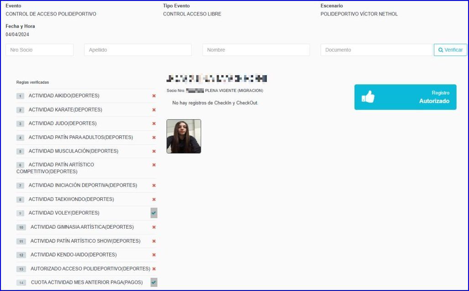Image resolution: width=469 pixels, height=291 pixels.
Task: Click the POLIDEPORTIVO VÍCTOR NETHOL scenario value
Action: pyautogui.click(x=359, y=14)
